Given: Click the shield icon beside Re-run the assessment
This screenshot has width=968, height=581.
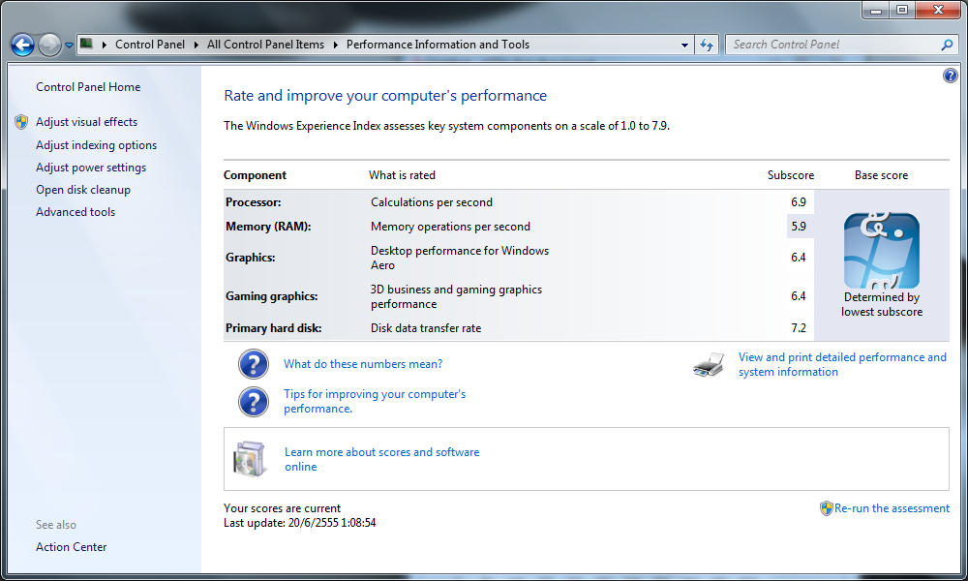Looking at the screenshot, I should coord(826,508).
